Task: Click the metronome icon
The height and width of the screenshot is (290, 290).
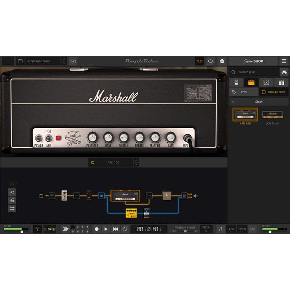Action: (x=221, y=229)
